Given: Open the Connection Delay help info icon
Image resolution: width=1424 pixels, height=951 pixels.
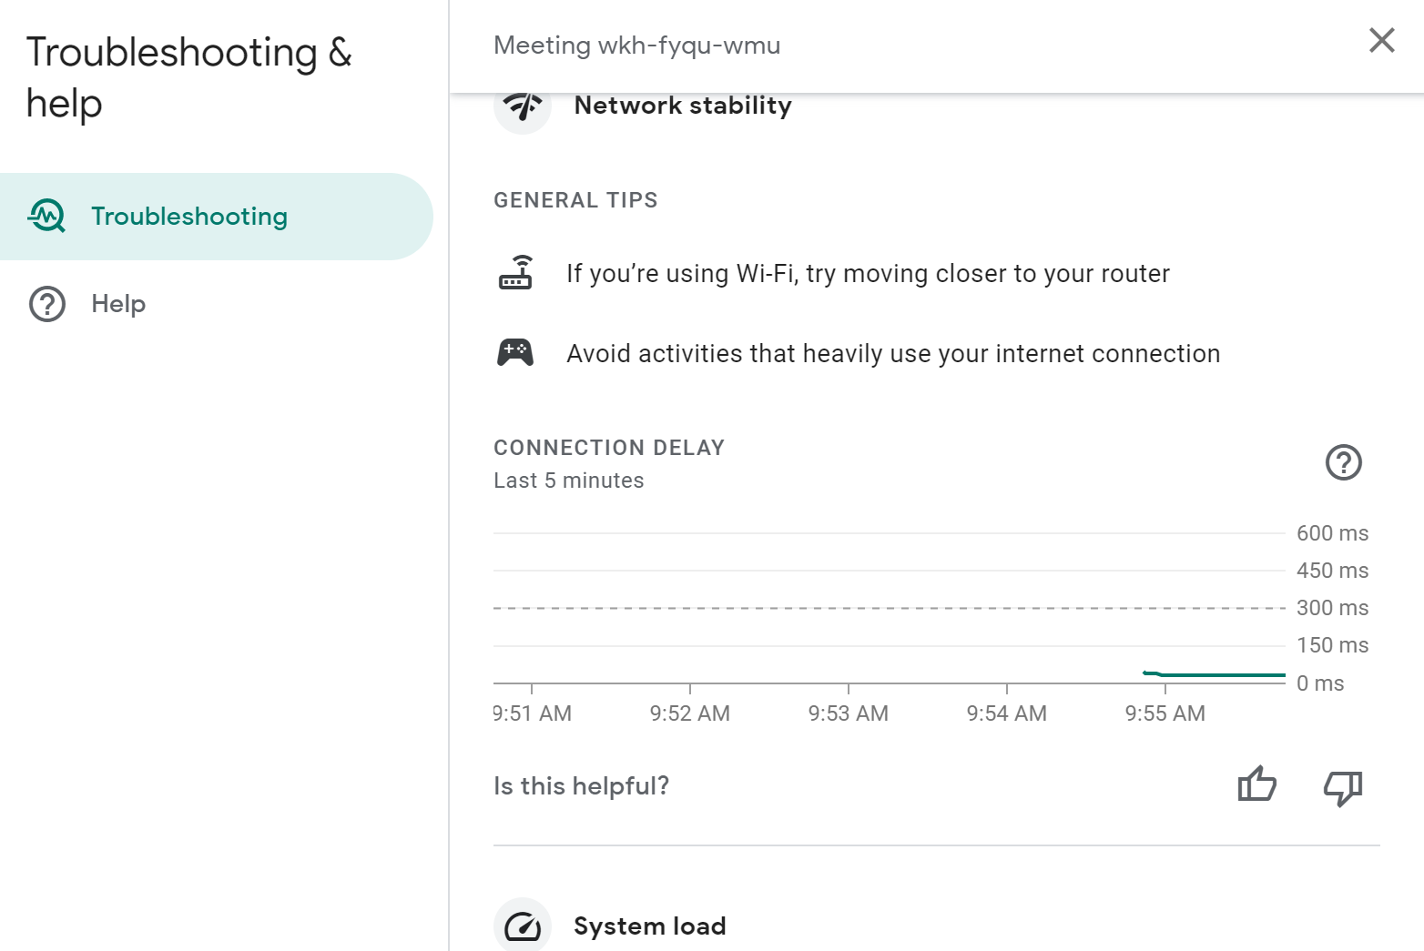Looking at the screenshot, I should click(x=1343, y=462).
